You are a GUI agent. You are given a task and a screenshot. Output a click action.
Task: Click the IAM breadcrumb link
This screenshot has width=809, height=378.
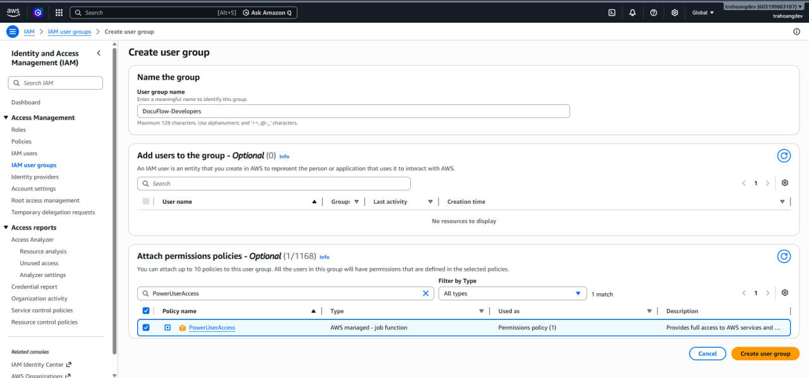tap(29, 32)
